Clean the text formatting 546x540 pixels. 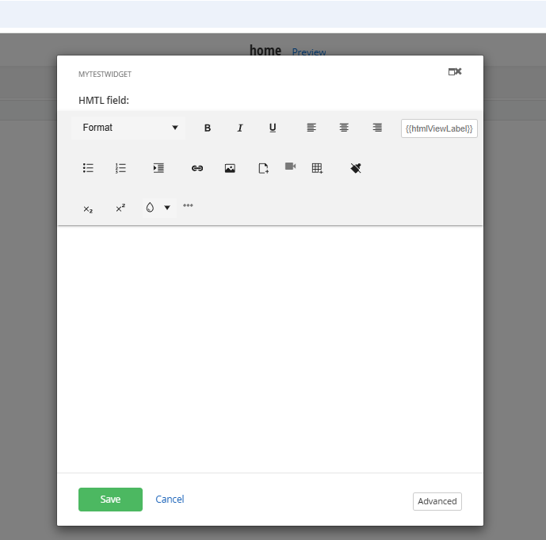(x=356, y=168)
